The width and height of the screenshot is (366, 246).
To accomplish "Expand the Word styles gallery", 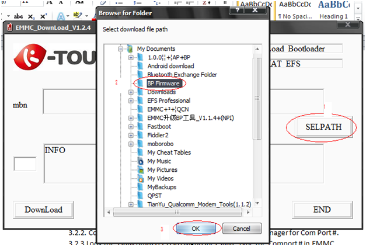I will [358, 18].
